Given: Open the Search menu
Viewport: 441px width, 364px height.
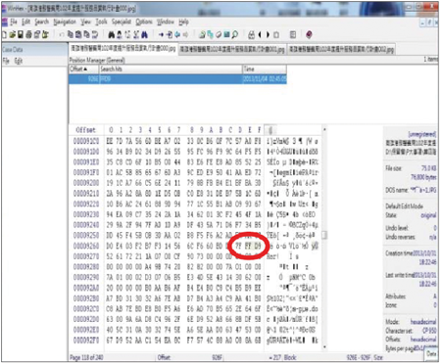Looking at the screenshot, I should click(x=42, y=22).
